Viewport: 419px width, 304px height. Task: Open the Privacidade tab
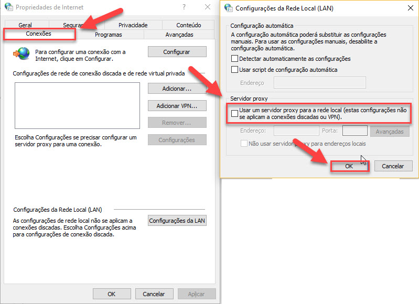tap(133, 25)
